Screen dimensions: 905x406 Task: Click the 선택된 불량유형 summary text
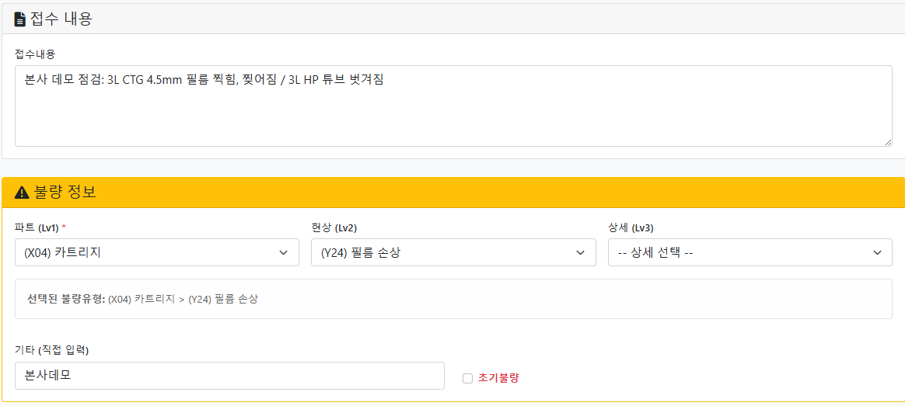[x=142, y=299]
